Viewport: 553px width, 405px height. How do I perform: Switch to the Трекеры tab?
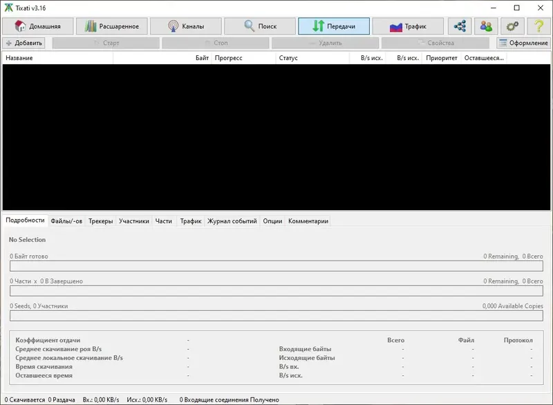click(100, 221)
